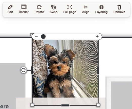This screenshot has width=132, height=109.
Task: Click the bottom-left corner handle
Action: [x=32, y=105]
